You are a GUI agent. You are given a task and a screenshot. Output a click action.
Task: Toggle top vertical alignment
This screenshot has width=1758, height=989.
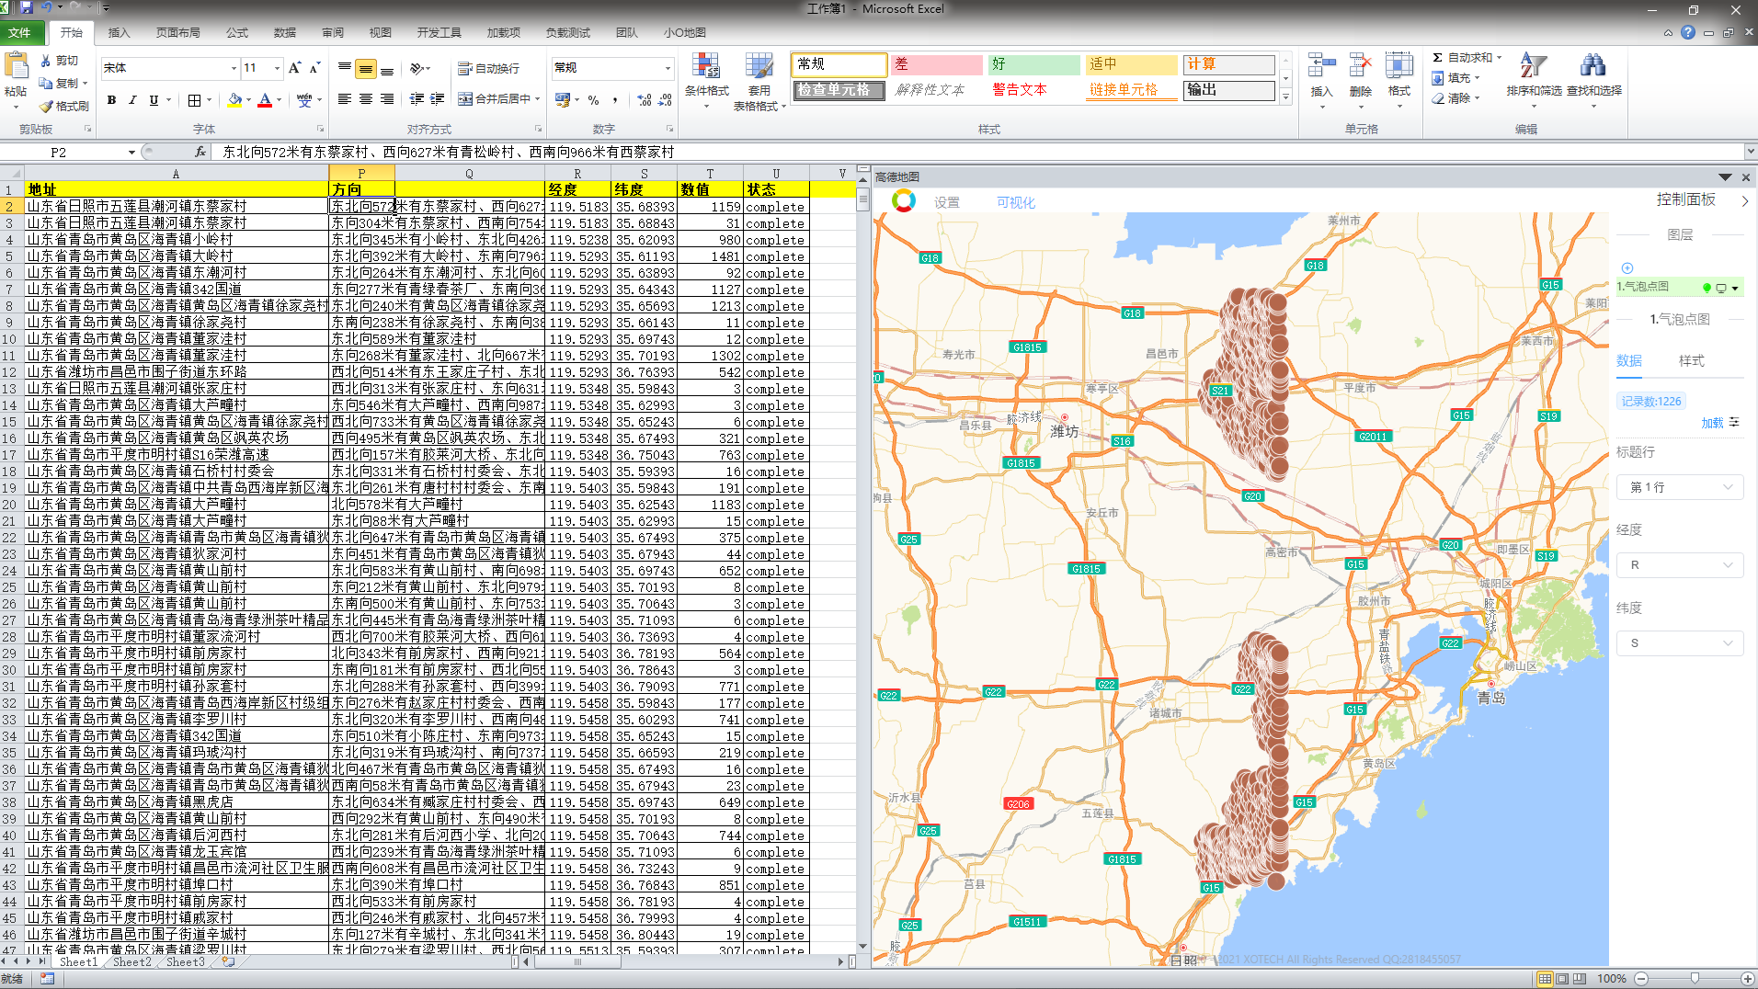click(345, 68)
